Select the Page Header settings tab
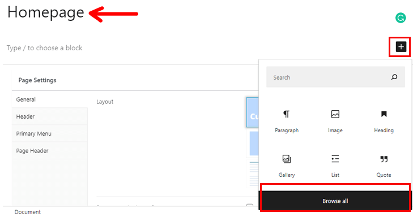The height and width of the screenshot is (217, 413). (x=49, y=150)
